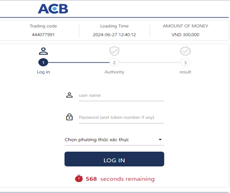The image size is (230, 193).
Task: Click the padlock icon beside password field
Action: pyautogui.click(x=70, y=117)
